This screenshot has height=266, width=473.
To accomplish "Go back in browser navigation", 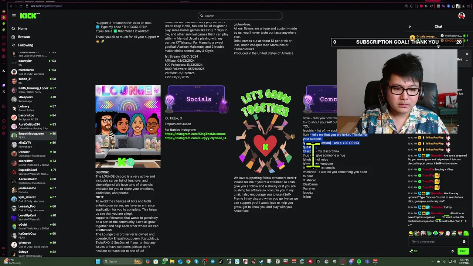I will 11,6.
